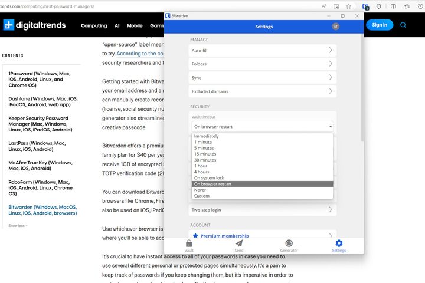
Task: Select Immediately in vault timeout list
Action: tap(262, 136)
